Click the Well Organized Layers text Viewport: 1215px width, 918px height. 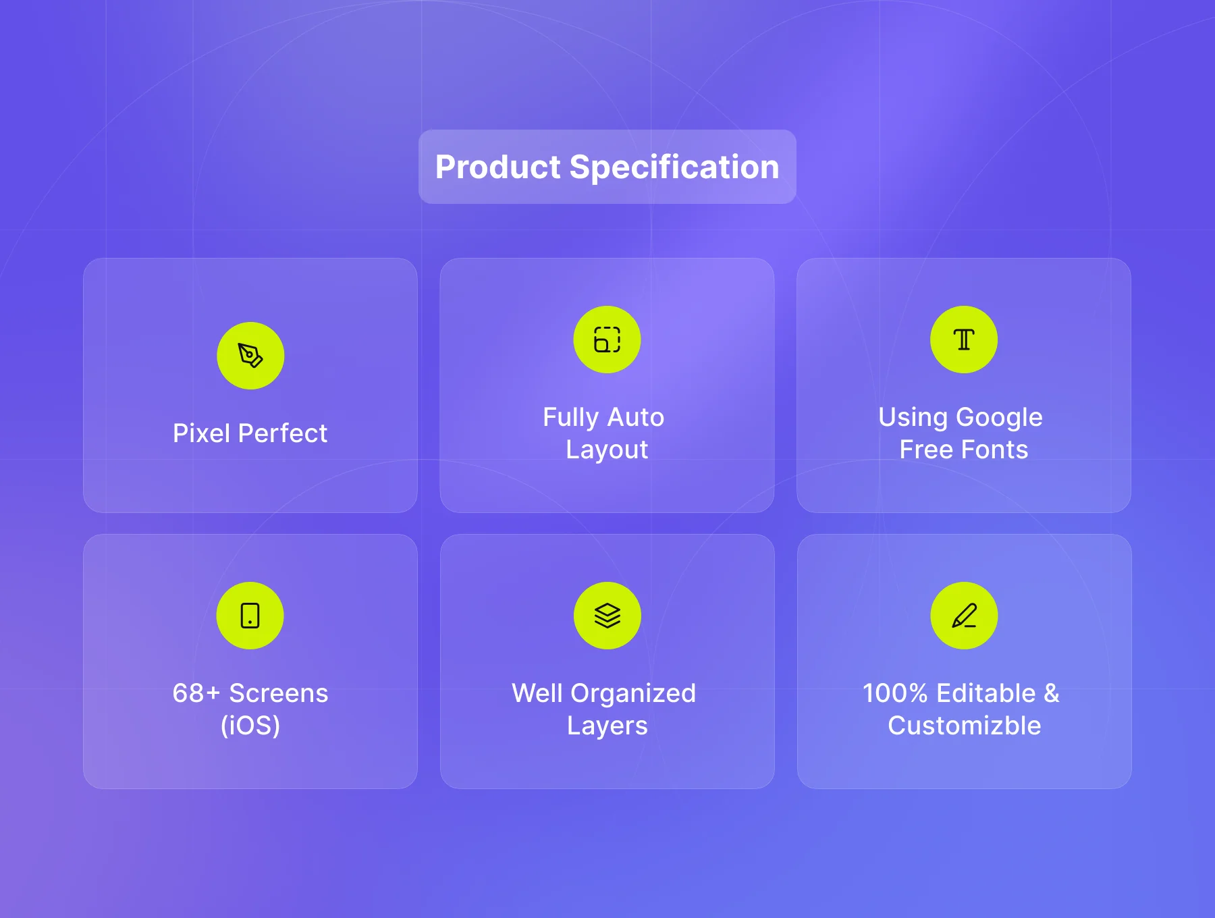(x=605, y=709)
